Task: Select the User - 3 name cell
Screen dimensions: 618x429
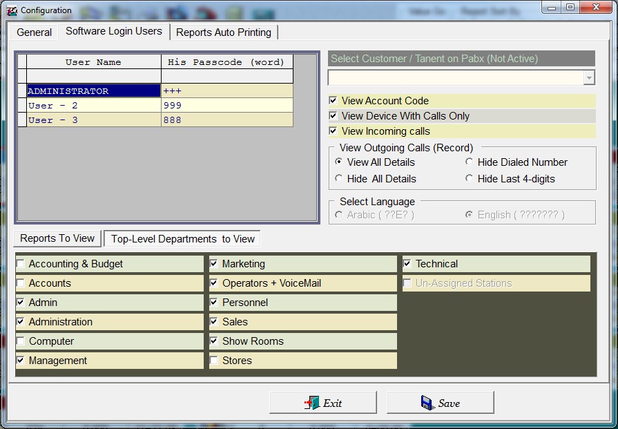Action: pos(94,120)
